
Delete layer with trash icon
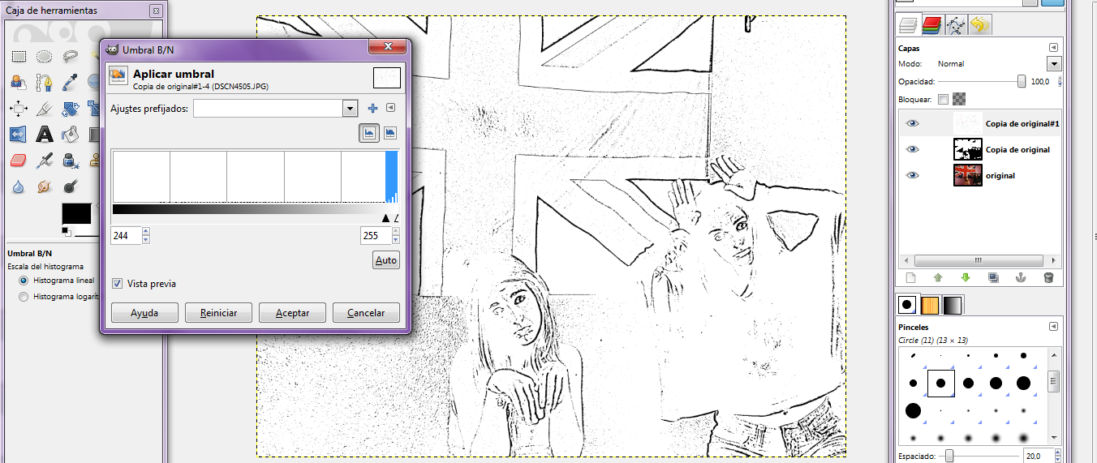pyautogui.click(x=1048, y=277)
